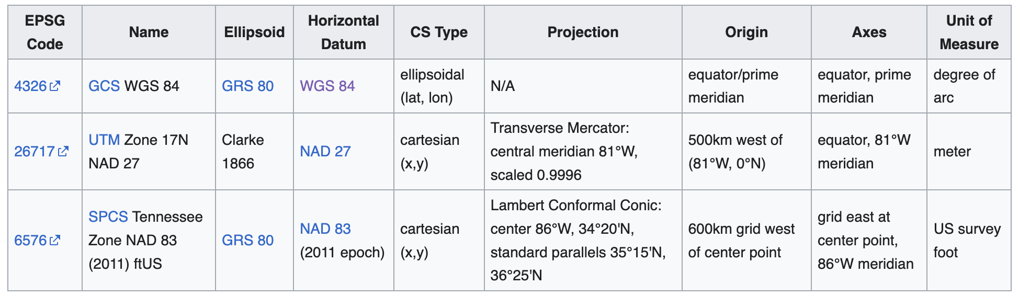Open the EPSG code 6576 link
The width and height of the screenshot is (1019, 296).
30,240
